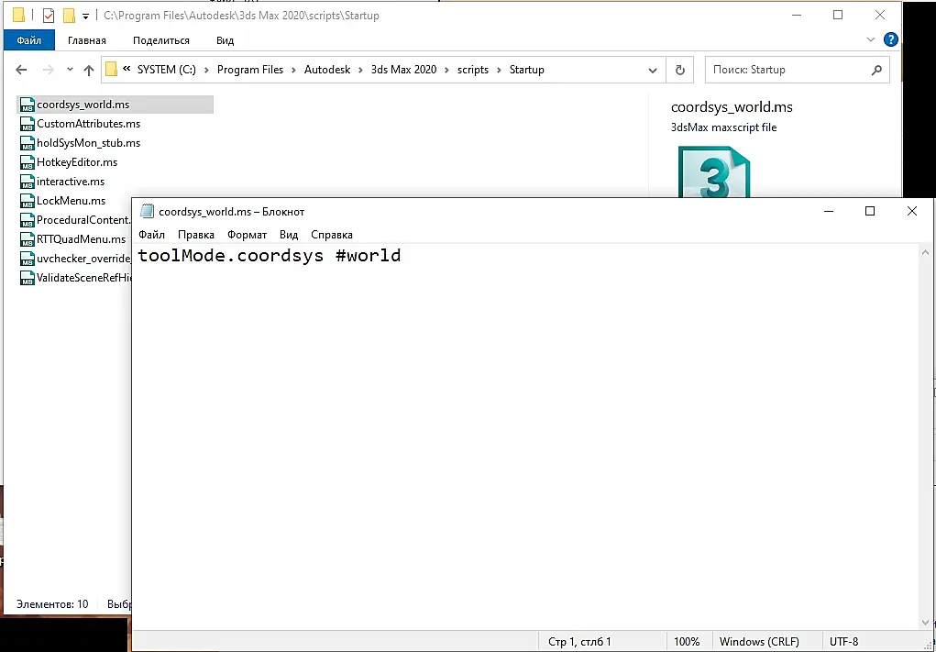Open the Главная ribbon tab
This screenshot has height=652, width=936.
pos(87,40)
